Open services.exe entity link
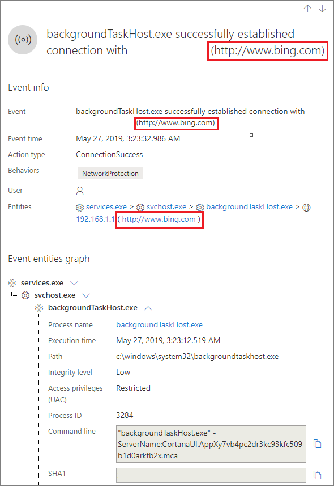334x486 pixels. [106, 207]
